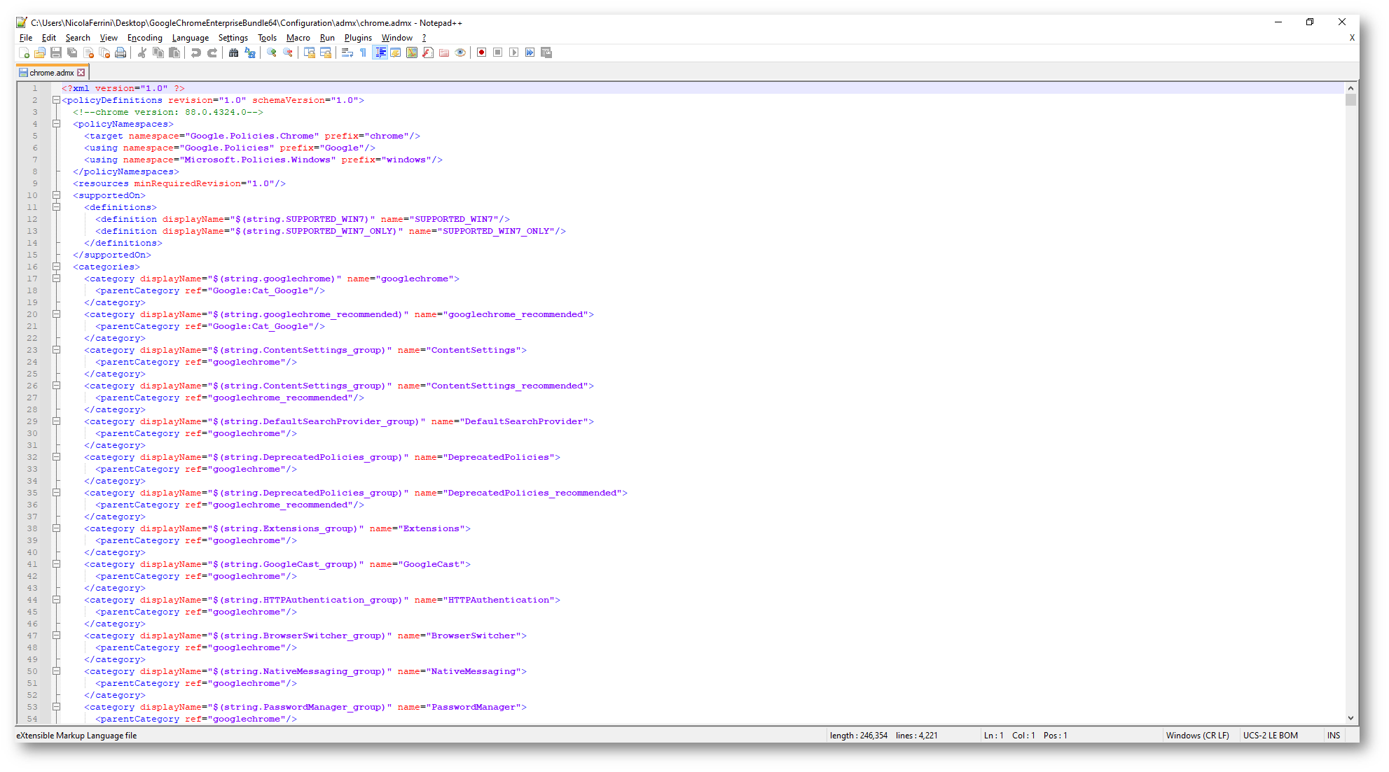1389x772 pixels.
Task: Open Find with the binoculars icon
Action: (234, 52)
